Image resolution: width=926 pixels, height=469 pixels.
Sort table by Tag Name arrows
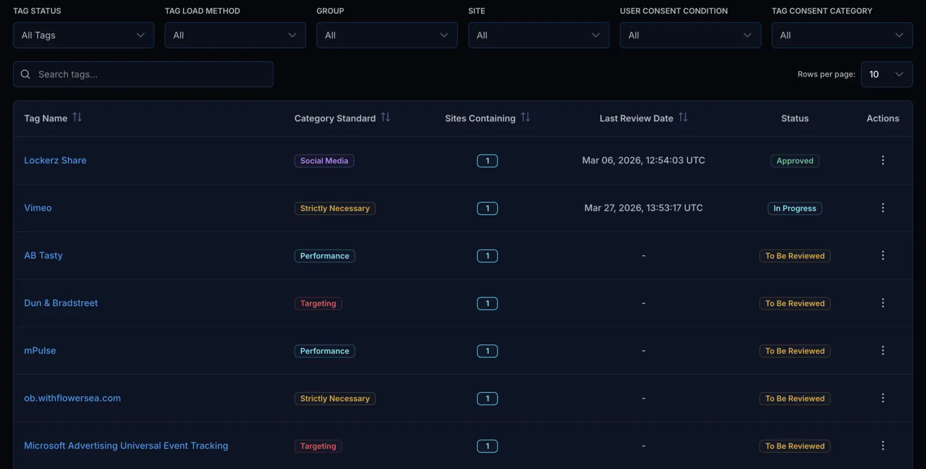pos(77,118)
